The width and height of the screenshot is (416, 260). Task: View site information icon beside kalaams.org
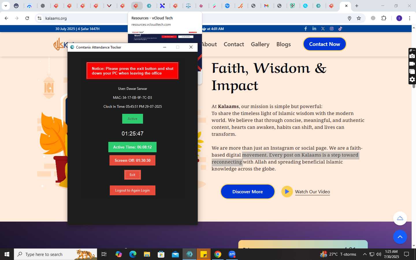point(40,18)
